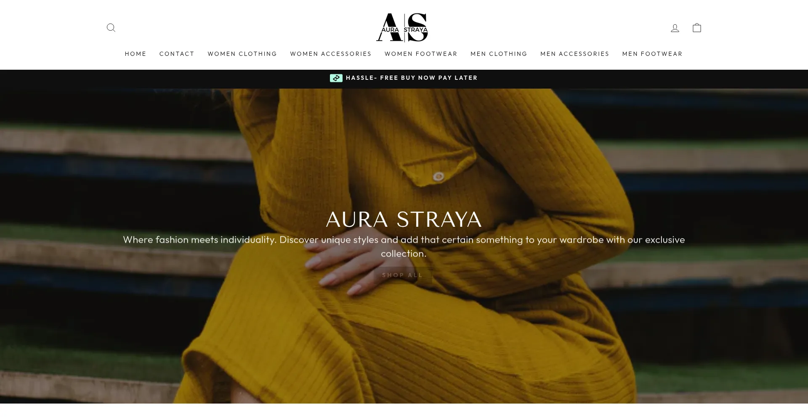Browse the Women Footwear menu

pyautogui.click(x=421, y=54)
